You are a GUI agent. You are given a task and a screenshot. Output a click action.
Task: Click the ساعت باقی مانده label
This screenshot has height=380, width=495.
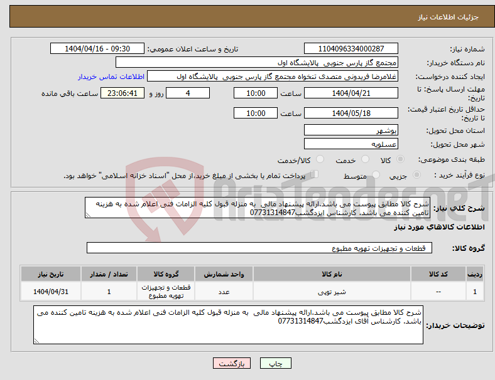coord(70,93)
